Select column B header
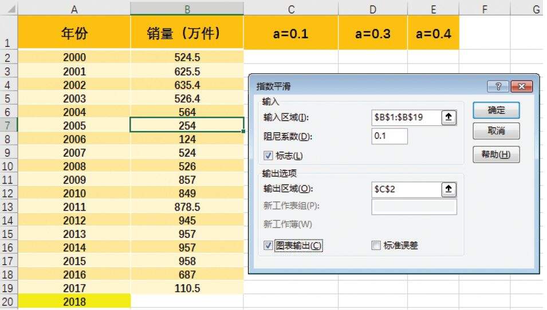547x310 pixels. click(187, 9)
